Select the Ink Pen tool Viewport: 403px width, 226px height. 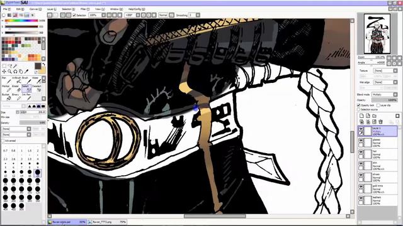[x=26, y=97]
